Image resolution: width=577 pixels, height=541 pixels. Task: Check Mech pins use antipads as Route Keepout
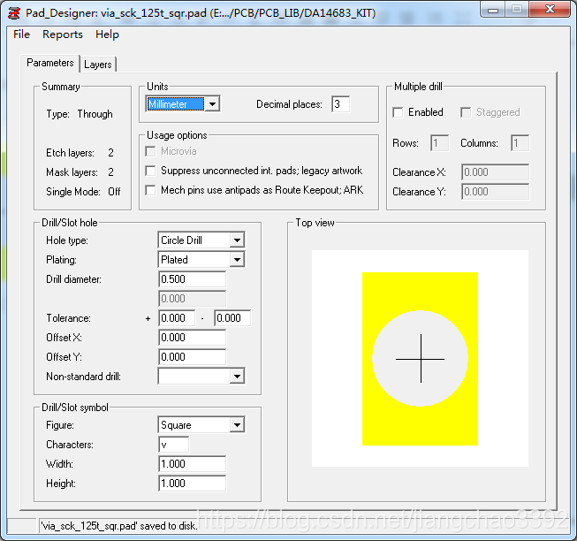tap(151, 190)
